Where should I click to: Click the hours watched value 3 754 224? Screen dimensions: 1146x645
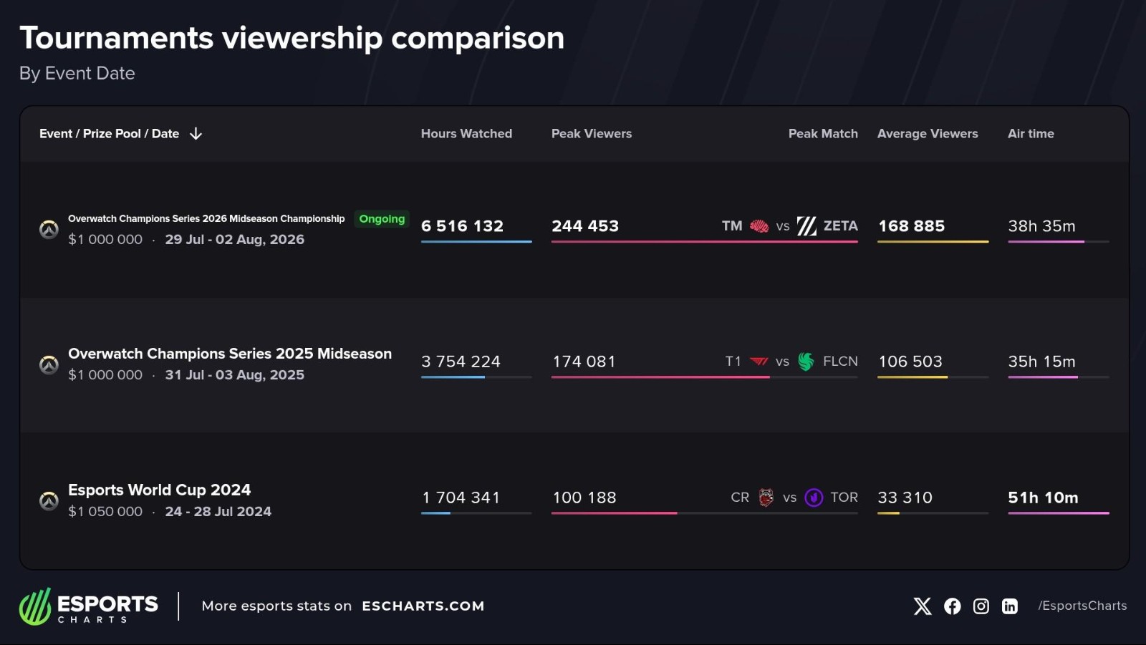[x=461, y=362]
